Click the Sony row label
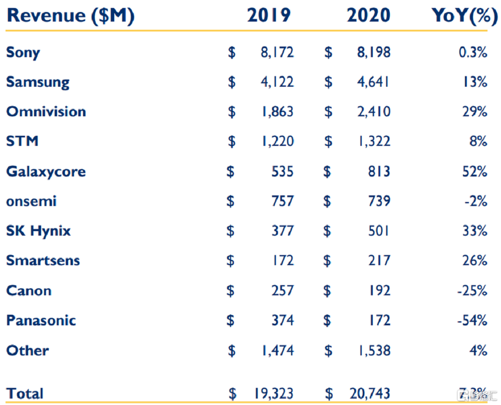This screenshot has height=405, width=501. [23, 52]
